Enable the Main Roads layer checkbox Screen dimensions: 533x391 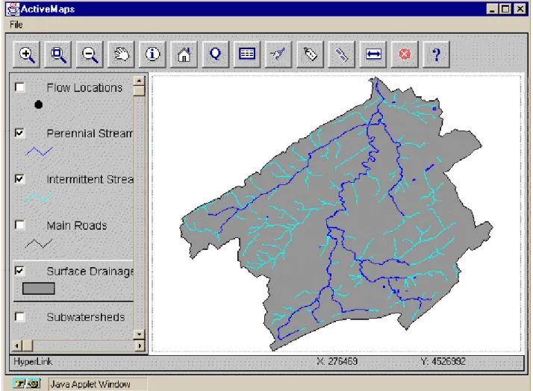[x=19, y=225]
